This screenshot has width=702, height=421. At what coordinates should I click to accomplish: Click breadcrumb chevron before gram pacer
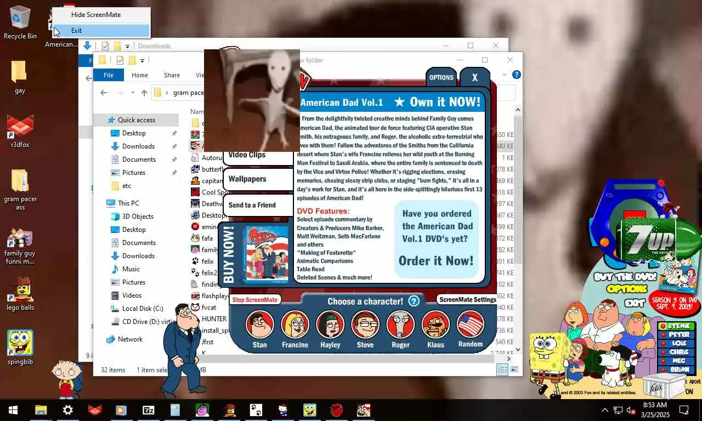pos(167,93)
